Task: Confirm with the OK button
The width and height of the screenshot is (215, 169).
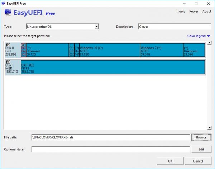Action: point(170,161)
